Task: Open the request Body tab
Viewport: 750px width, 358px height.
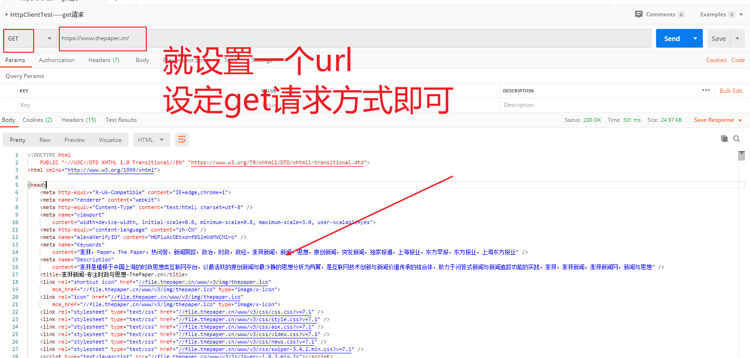Action: (142, 60)
